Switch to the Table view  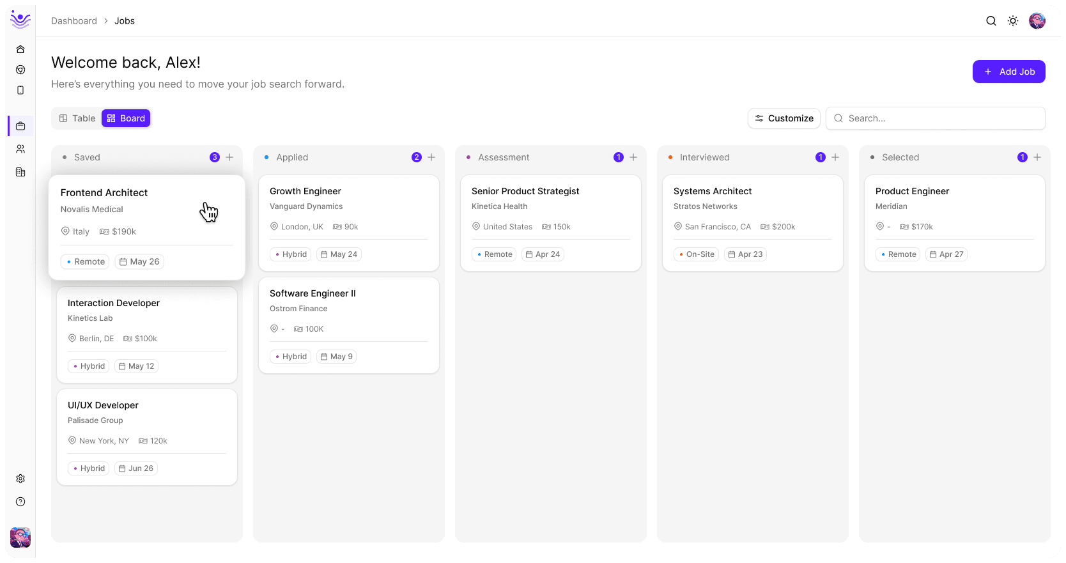77,118
